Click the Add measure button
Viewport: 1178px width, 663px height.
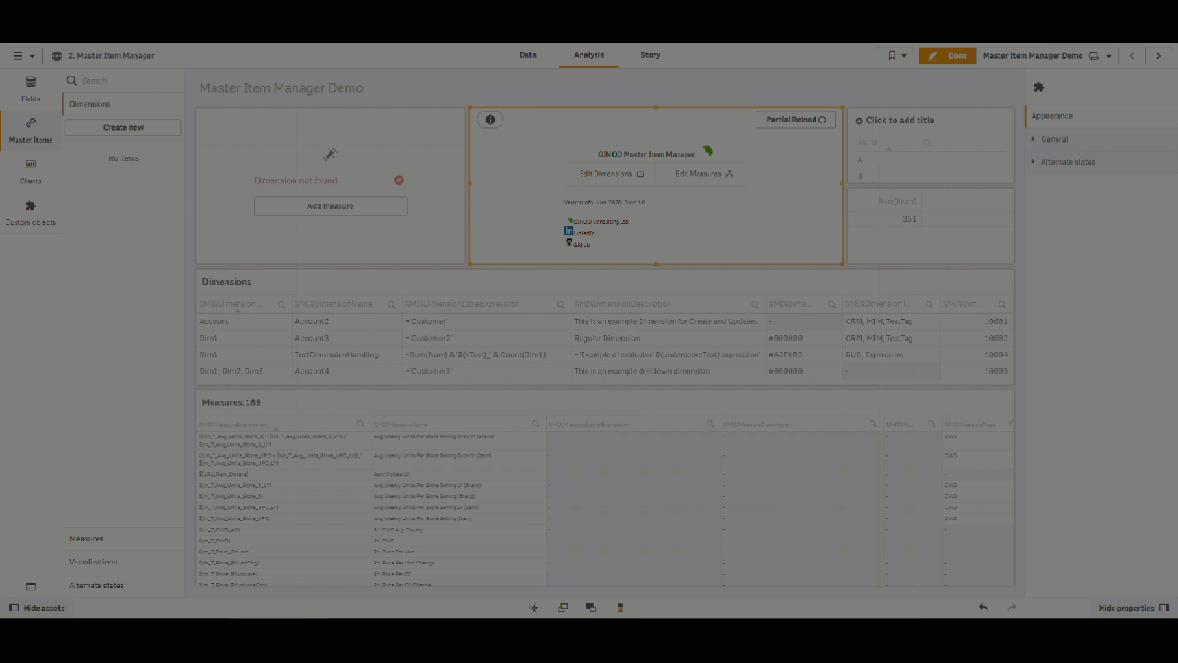[330, 206]
